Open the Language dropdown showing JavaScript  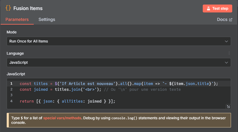pos(119,63)
